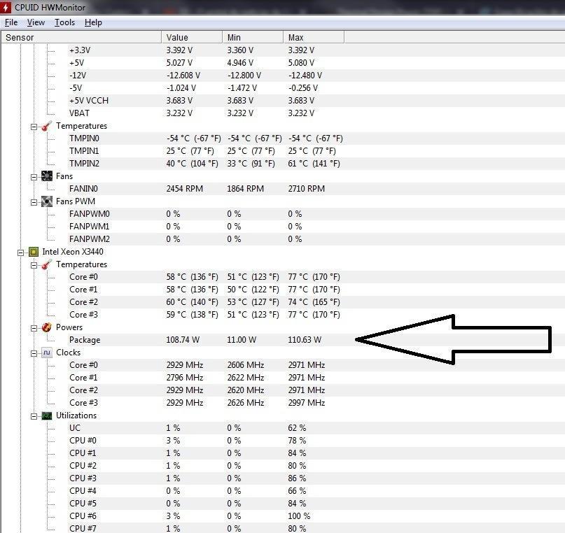Screen dimensions: 565x533
Task: Collapse the Xeon Temperatures node above Core #0
Action: tap(34, 265)
